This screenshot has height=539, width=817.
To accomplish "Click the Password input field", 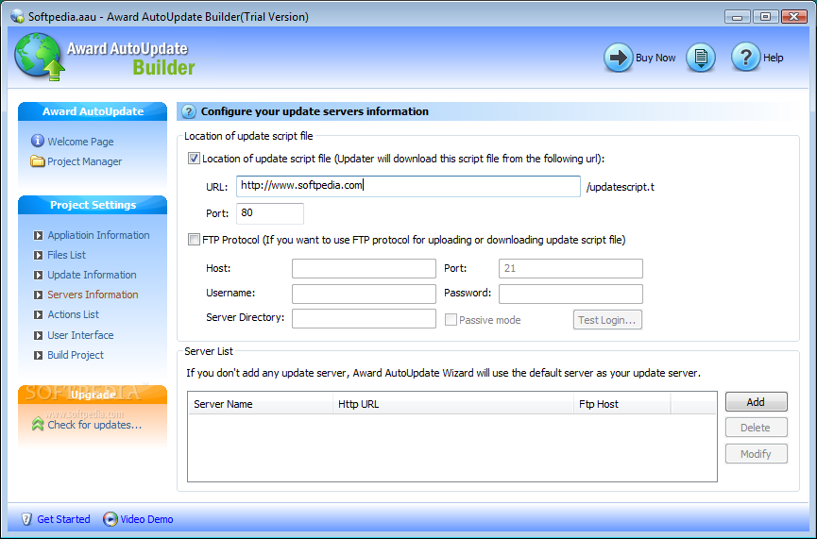I will tap(570, 294).
